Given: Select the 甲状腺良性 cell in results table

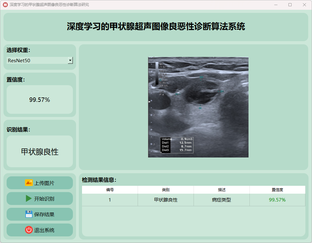Looking at the screenshot, I should click(166, 200).
